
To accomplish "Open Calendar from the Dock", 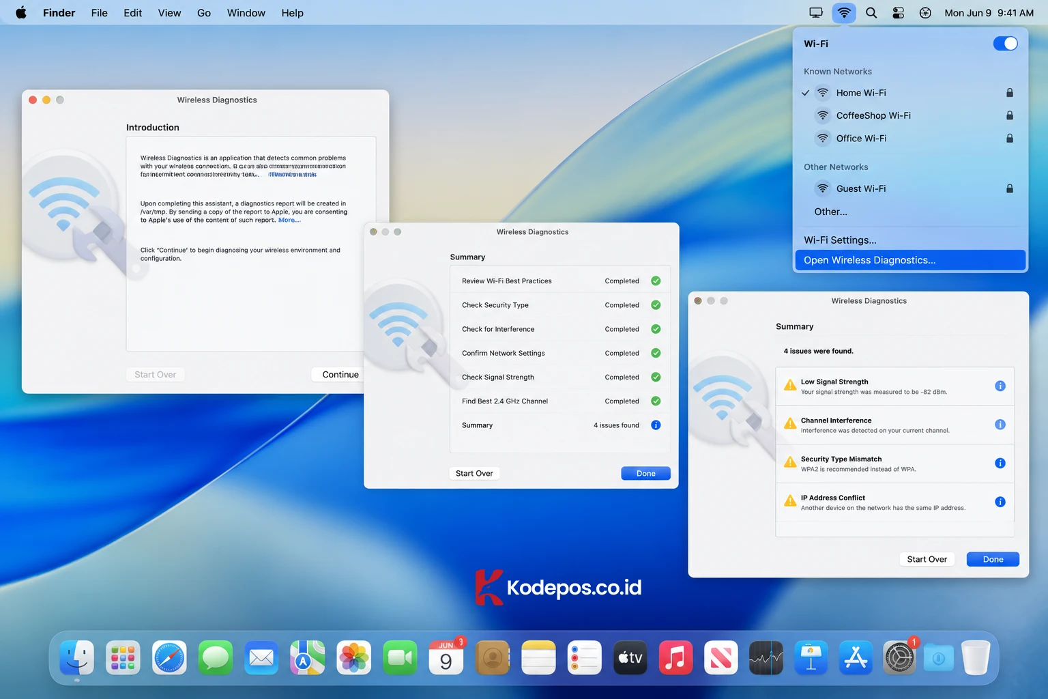I will coord(446,658).
